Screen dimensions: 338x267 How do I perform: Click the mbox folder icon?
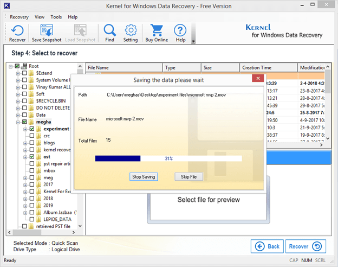coord(39,170)
